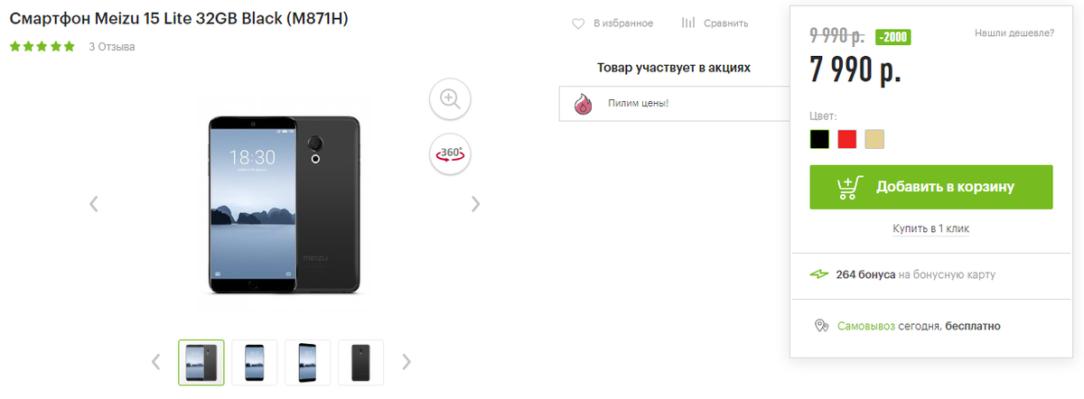Image resolution: width=1084 pixels, height=399 pixels.
Task: Show next product image
Action: tap(476, 204)
